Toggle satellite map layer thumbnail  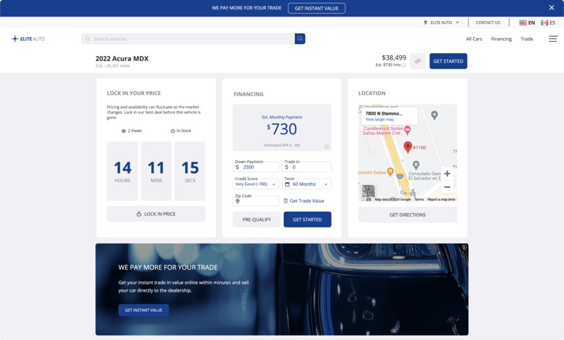click(x=368, y=191)
